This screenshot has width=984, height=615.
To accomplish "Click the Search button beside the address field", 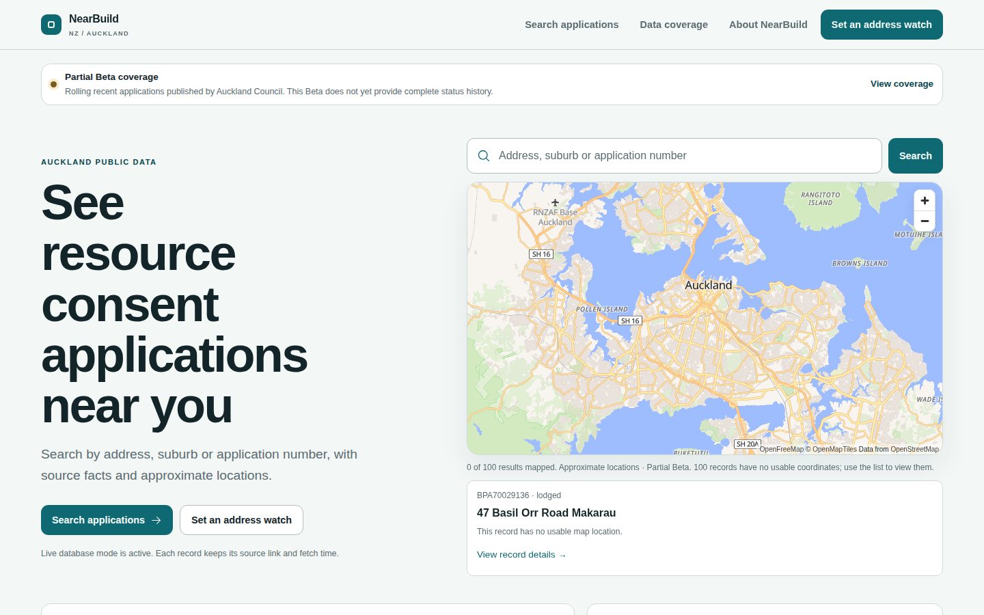I will click(x=916, y=156).
